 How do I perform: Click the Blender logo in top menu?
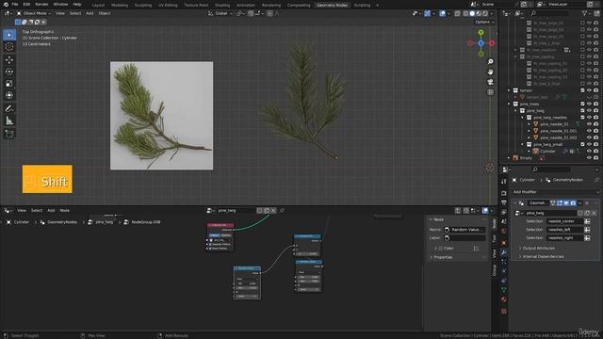click(x=6, y=4)
